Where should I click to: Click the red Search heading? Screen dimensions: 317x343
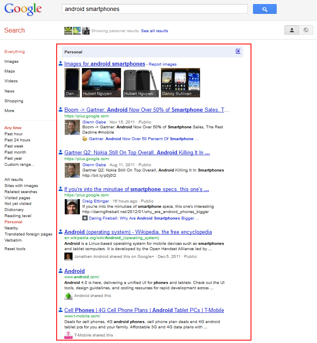point(14,30)
